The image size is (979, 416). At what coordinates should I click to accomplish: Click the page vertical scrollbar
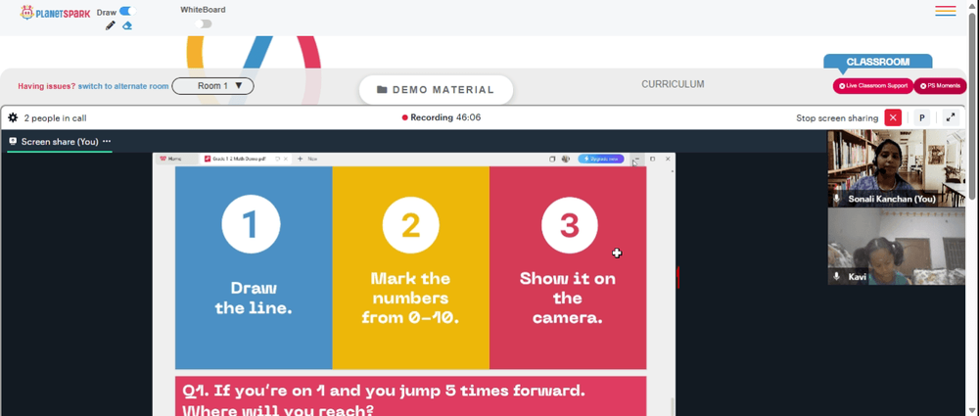pos(973,106)
